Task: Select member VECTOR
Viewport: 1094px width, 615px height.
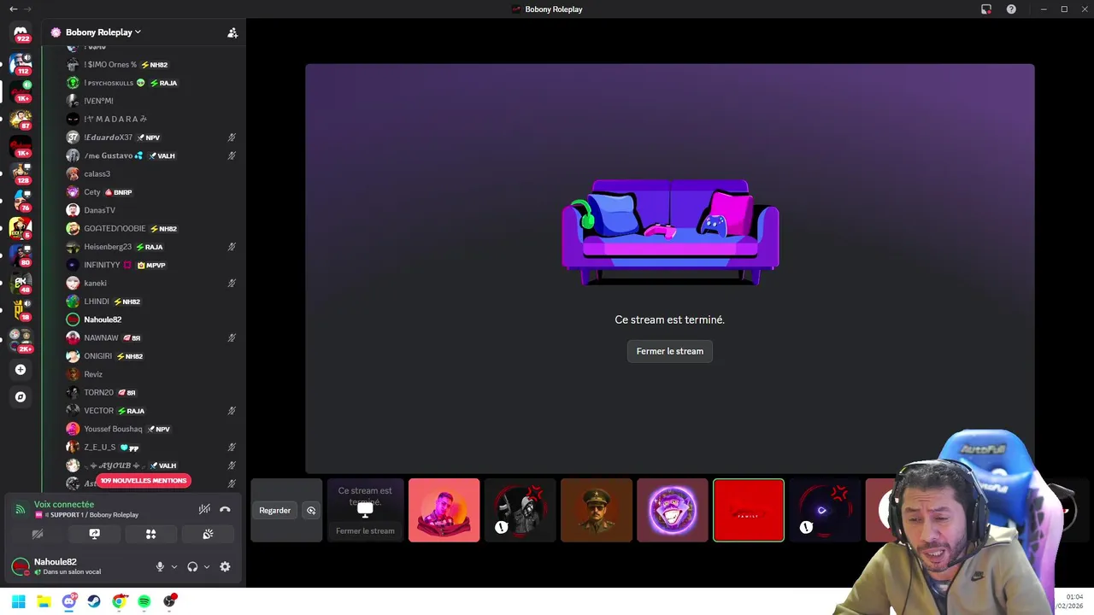Action: pos(98,411)
